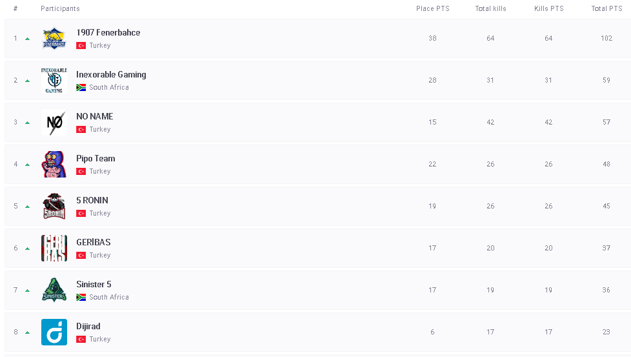Sort by the Place PTS column header
The image size is (631, 357).
432,9
